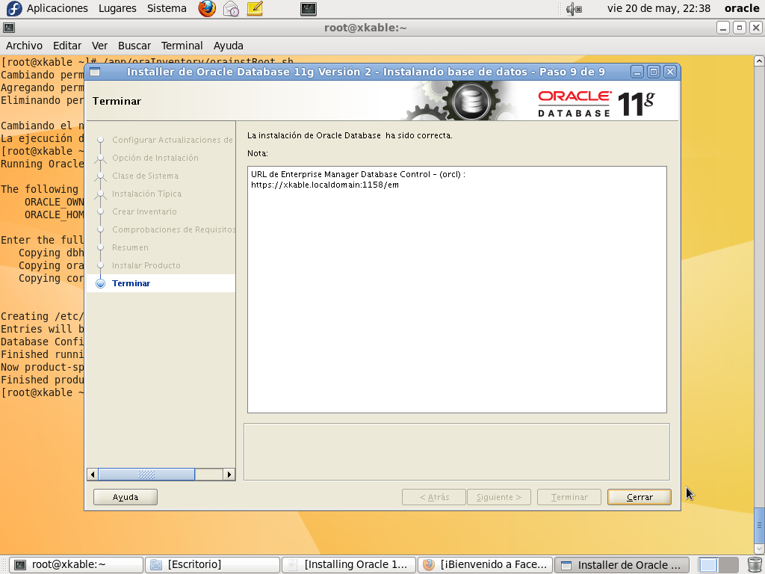Select the Resumen step
The image size is (765, 574).
click(x=130, y=247)
